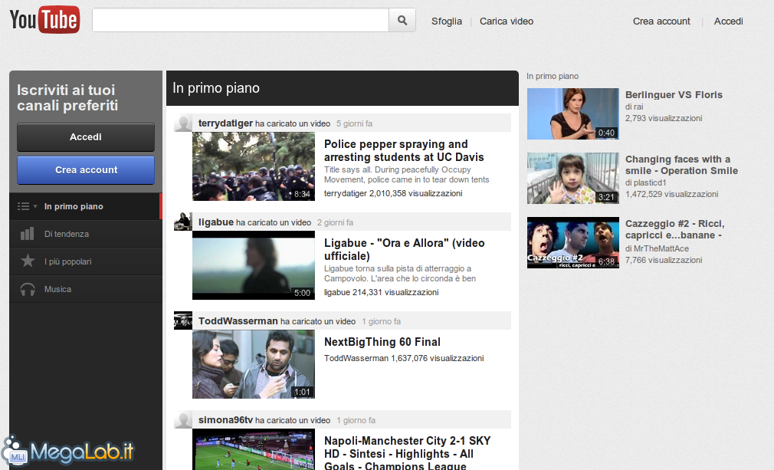Select Musica in sidebar

click(x=85, y=289)
